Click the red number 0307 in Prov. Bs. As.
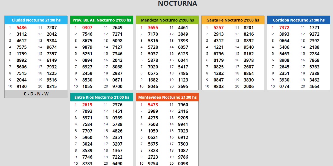This screenshot has width=333, height=166. pyautogui.click(x=87, y=28)
